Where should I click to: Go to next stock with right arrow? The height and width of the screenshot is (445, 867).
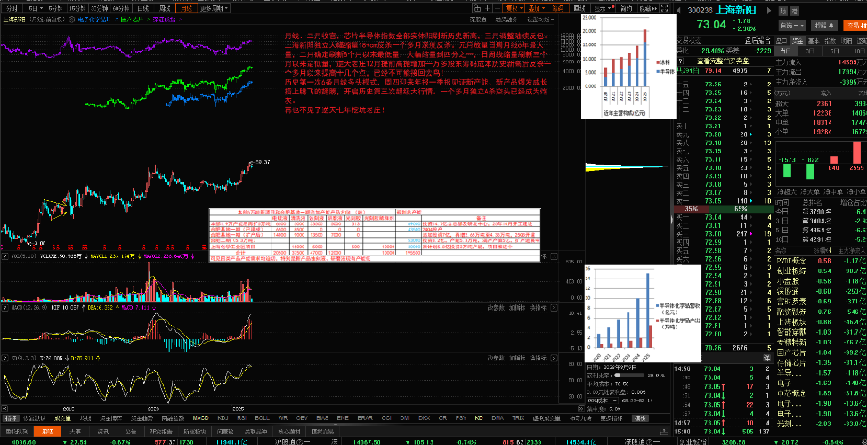point(768,11)
